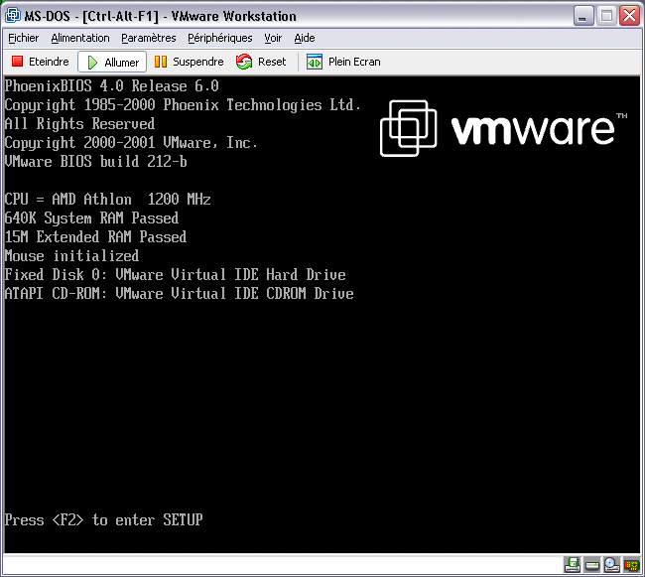Close the VMware Workstation window

(630, 16)
